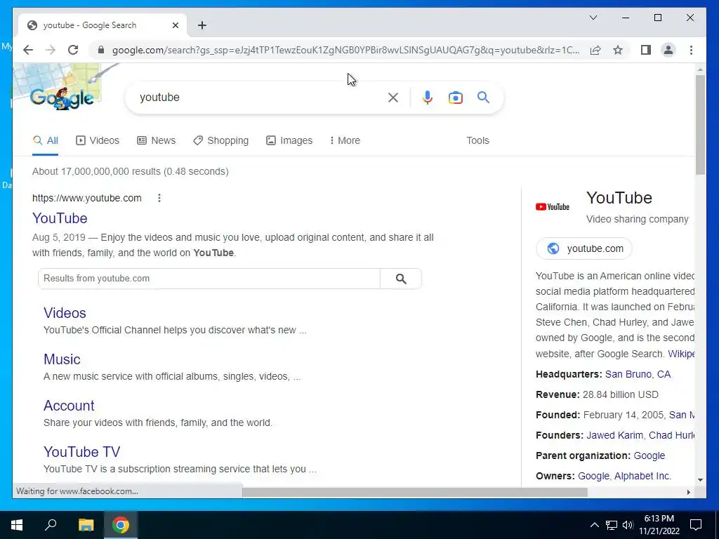The image size is (719, 539).
Task: Open the Alphabet Inc. owner link
Action: pyautogui.click(x=642, y=476)
